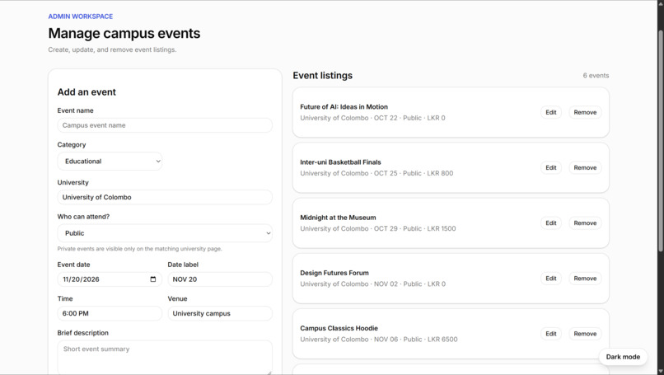Click the Date label field with NOV 20

[x=220, y=279]
